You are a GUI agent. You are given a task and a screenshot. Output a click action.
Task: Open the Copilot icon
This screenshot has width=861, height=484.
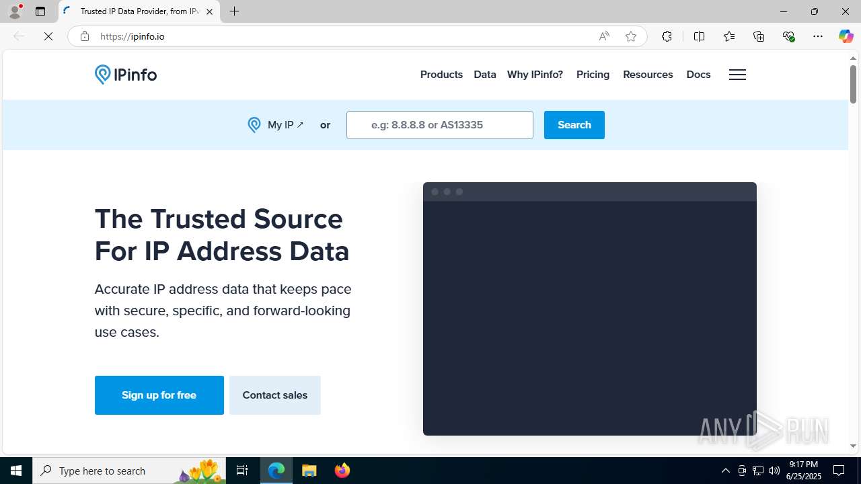point(846,36)
